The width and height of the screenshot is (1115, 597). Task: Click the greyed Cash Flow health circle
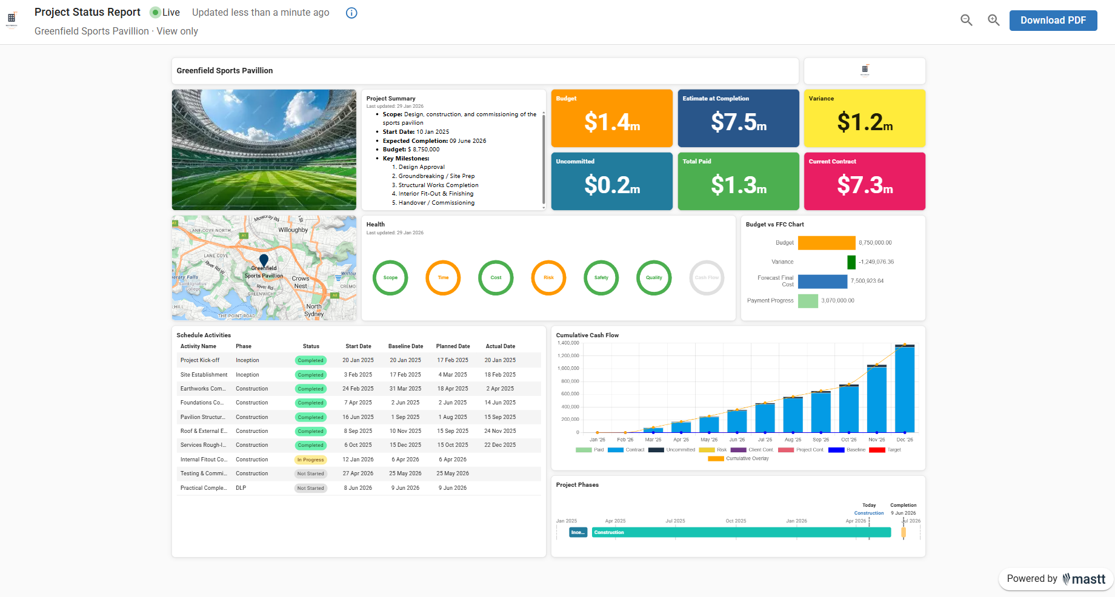[x=707, y=278]
